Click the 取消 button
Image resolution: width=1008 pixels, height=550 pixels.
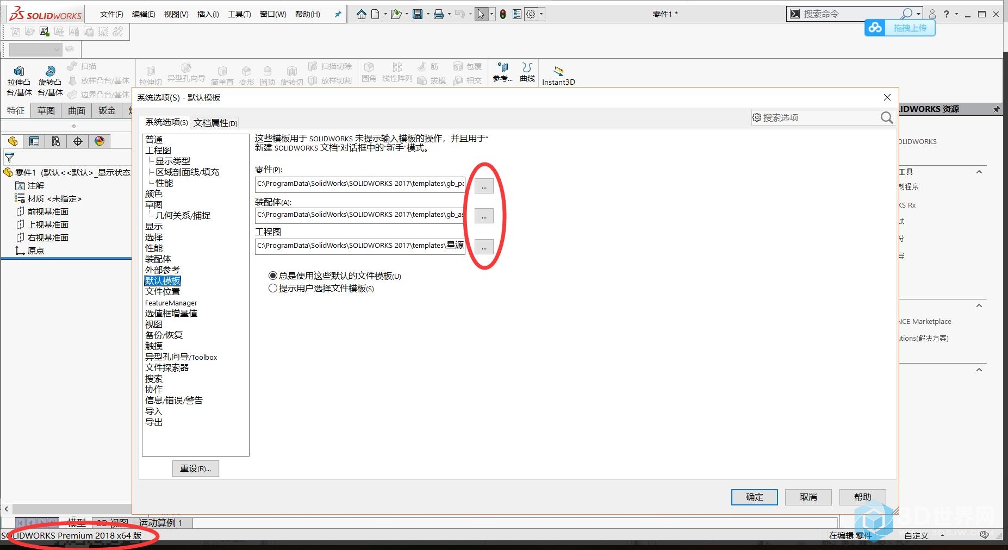pyautogui.click(x=808, y=497)
